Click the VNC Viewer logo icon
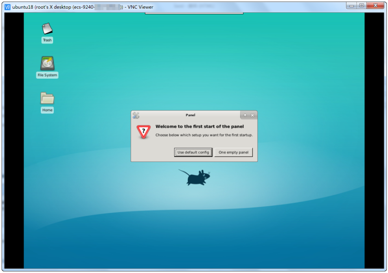The height and width of the screenshot is (273, 388). click(x=8, y=7)
